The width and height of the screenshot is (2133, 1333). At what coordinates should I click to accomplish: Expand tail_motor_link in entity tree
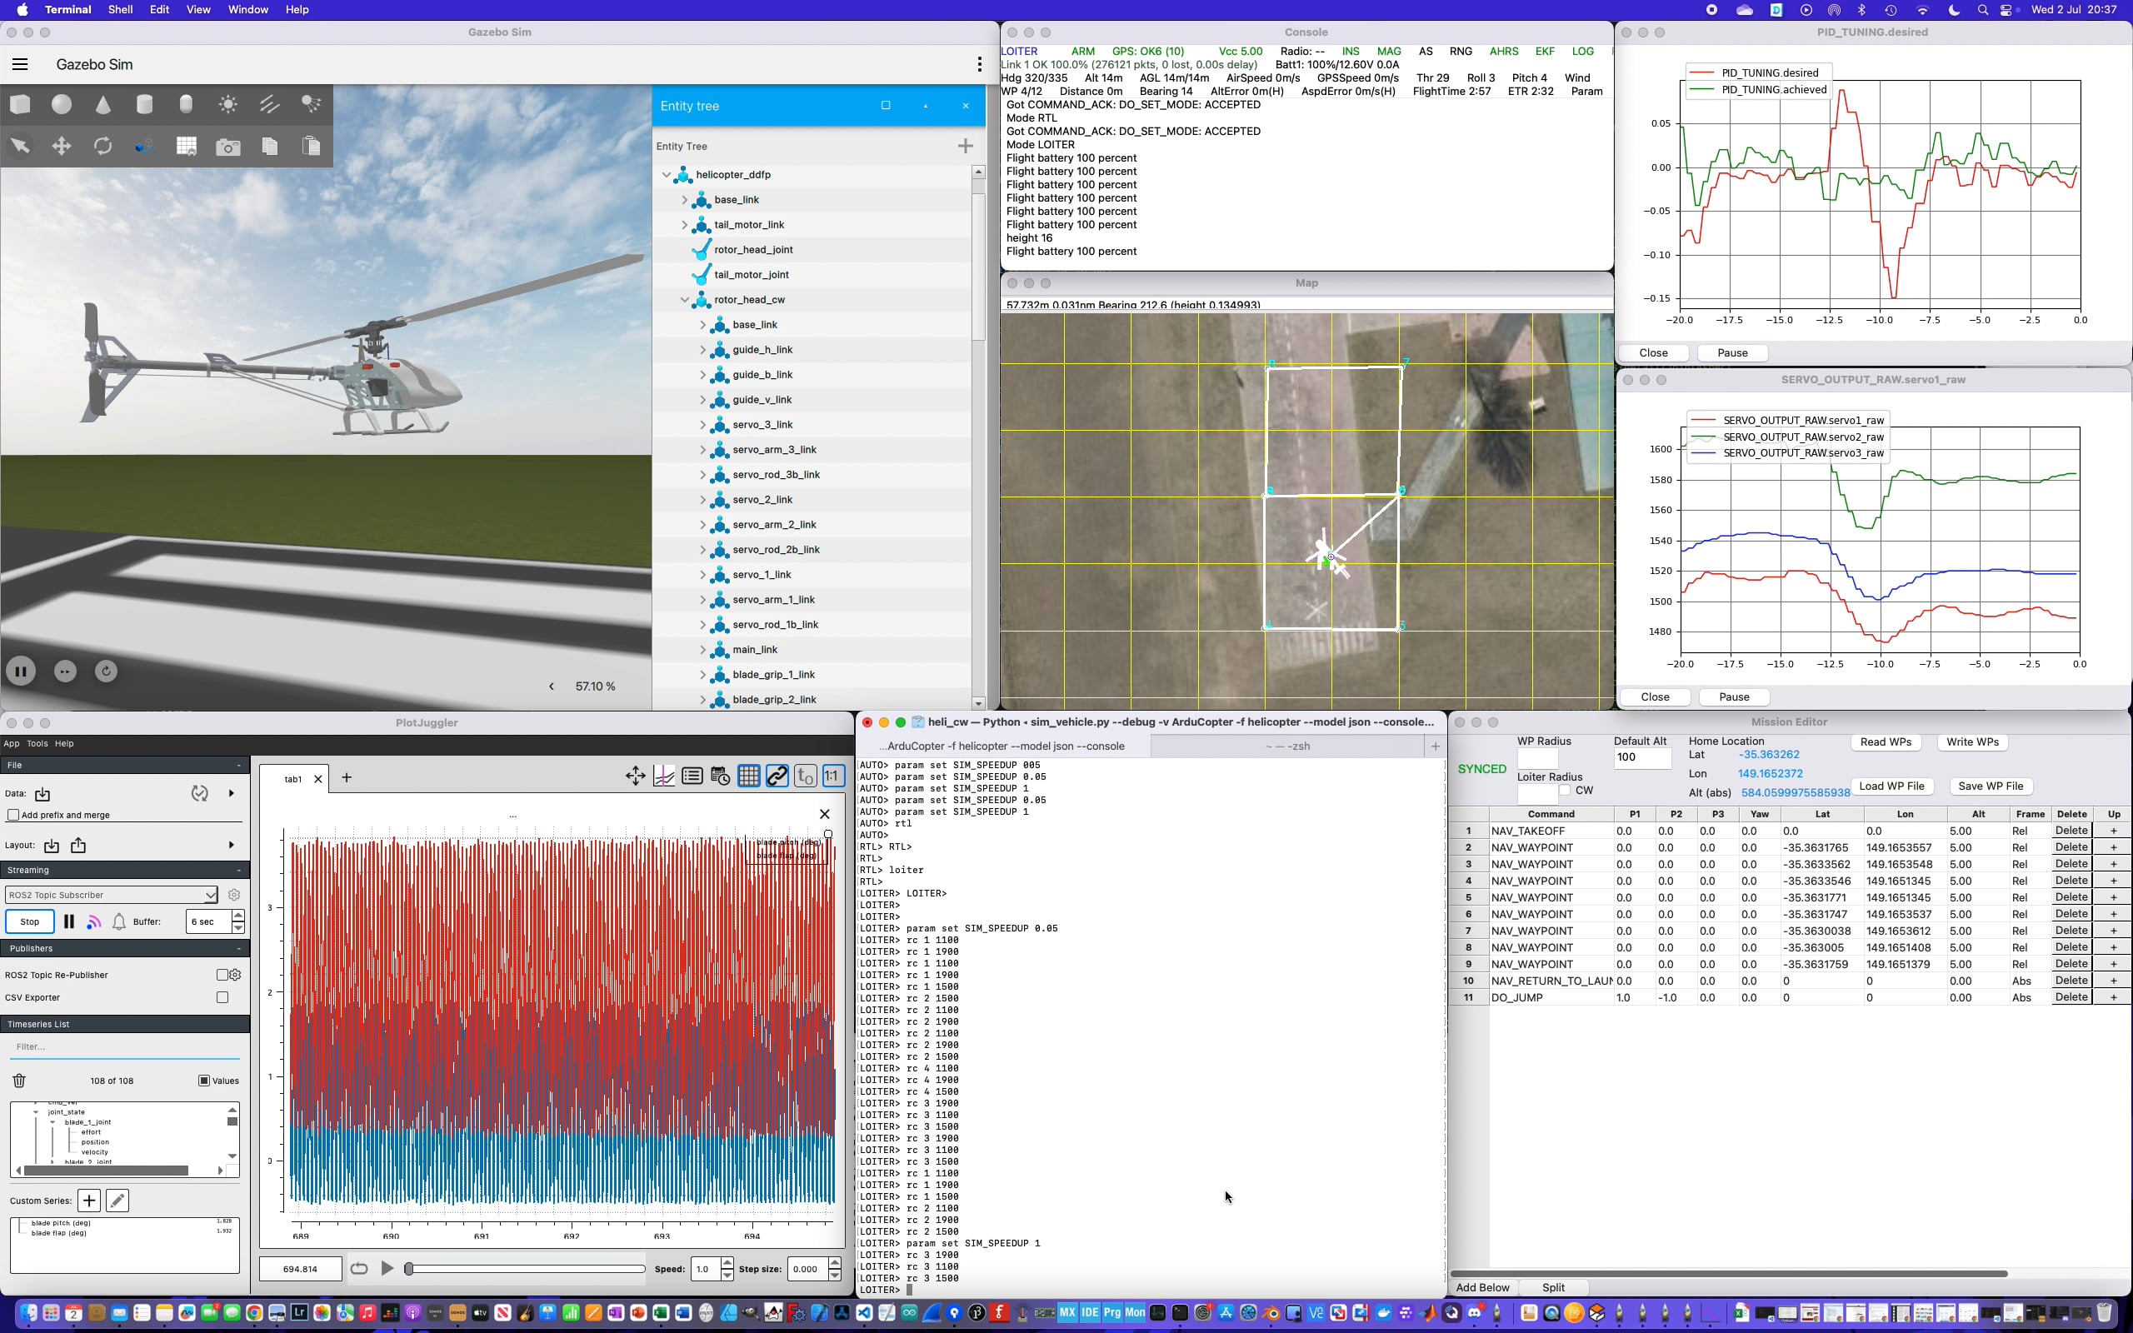(x=685, y=226)
